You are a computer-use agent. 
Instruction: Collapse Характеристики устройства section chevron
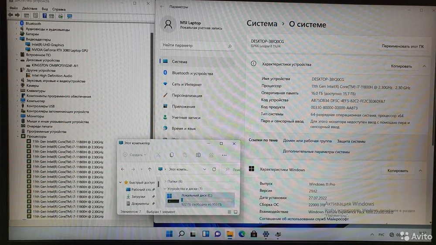tap(424, 66)
